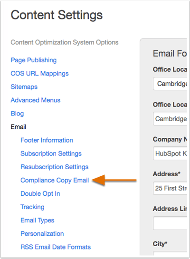Viewport: 190px width, 259px height.
Task: Open RSS Email Date Formats
Action: (x=56, y=247)
